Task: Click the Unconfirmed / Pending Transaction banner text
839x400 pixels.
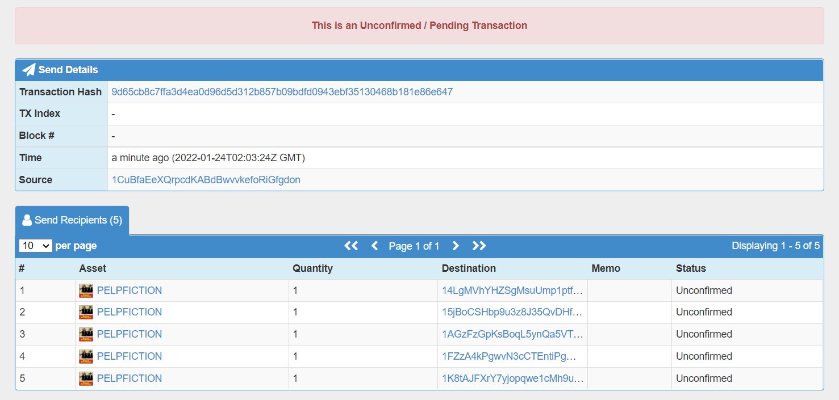Action: (x=419, y=26)
